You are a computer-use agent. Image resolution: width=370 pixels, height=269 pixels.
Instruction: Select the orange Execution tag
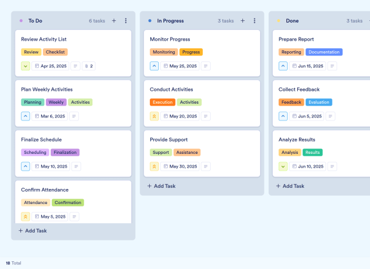[162, 103]
